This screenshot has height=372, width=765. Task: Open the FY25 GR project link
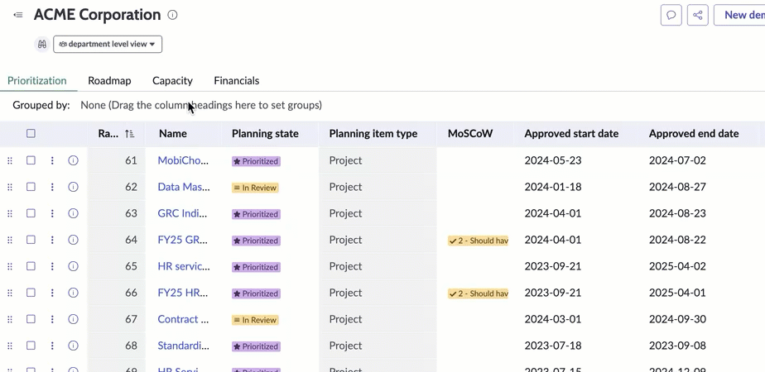pos(184,240)
